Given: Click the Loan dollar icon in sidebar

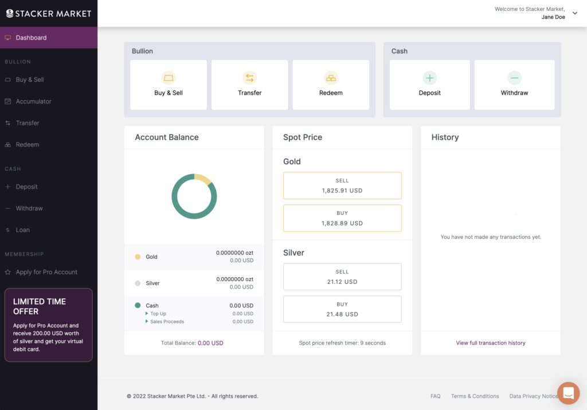Looking at the screenshot, I should 7,230.
